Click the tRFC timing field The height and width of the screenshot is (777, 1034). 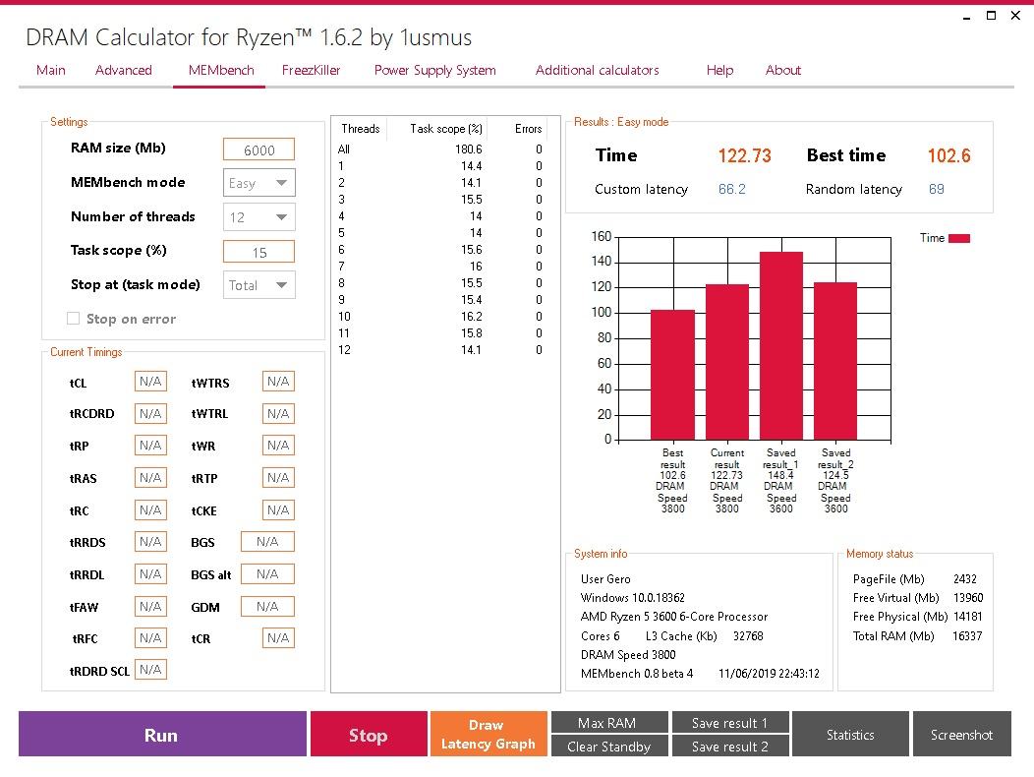point(150,638)
